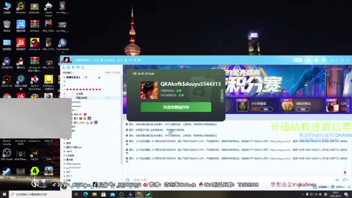The image size is (352, 198).
Task: Click the home icon in the YY top-right toolbar
Action: pos(308,60)
